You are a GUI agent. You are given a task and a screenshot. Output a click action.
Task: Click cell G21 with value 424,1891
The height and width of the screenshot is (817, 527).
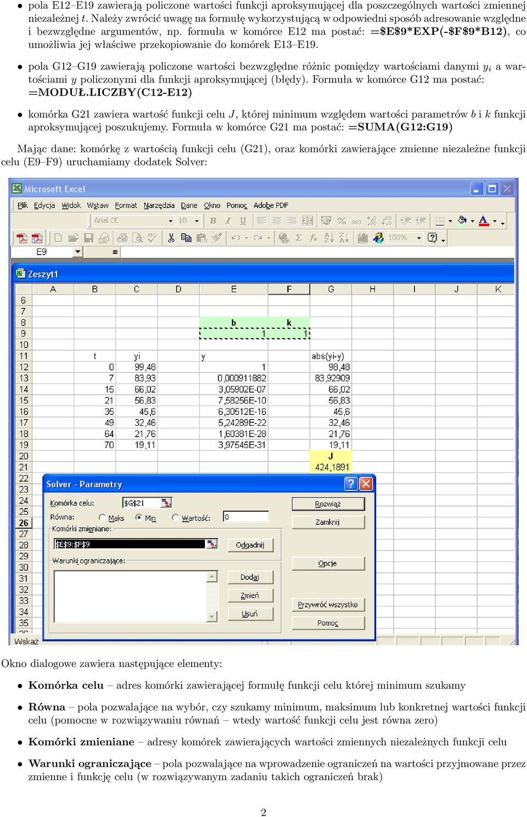point(331,467)
